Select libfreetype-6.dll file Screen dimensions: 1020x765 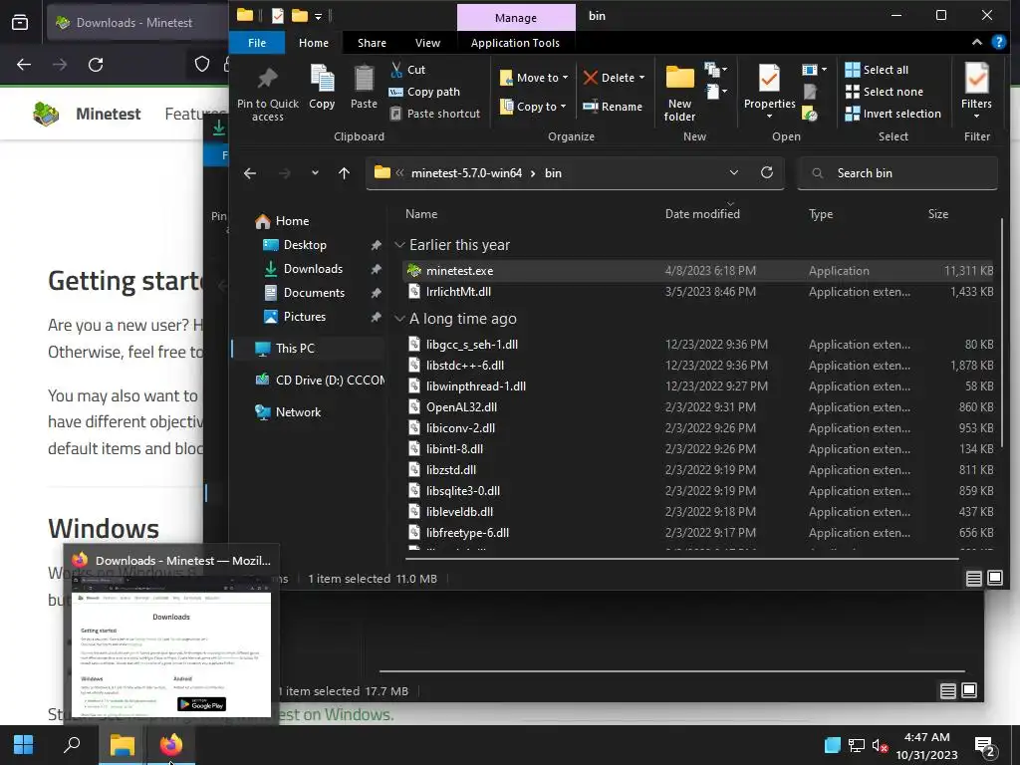[x=698, y=533]
